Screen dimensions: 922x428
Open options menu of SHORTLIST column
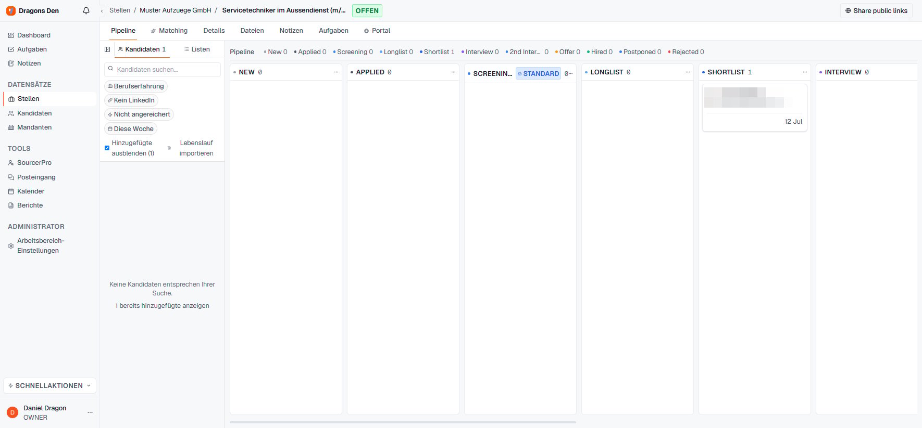click(x=805, y=72)
